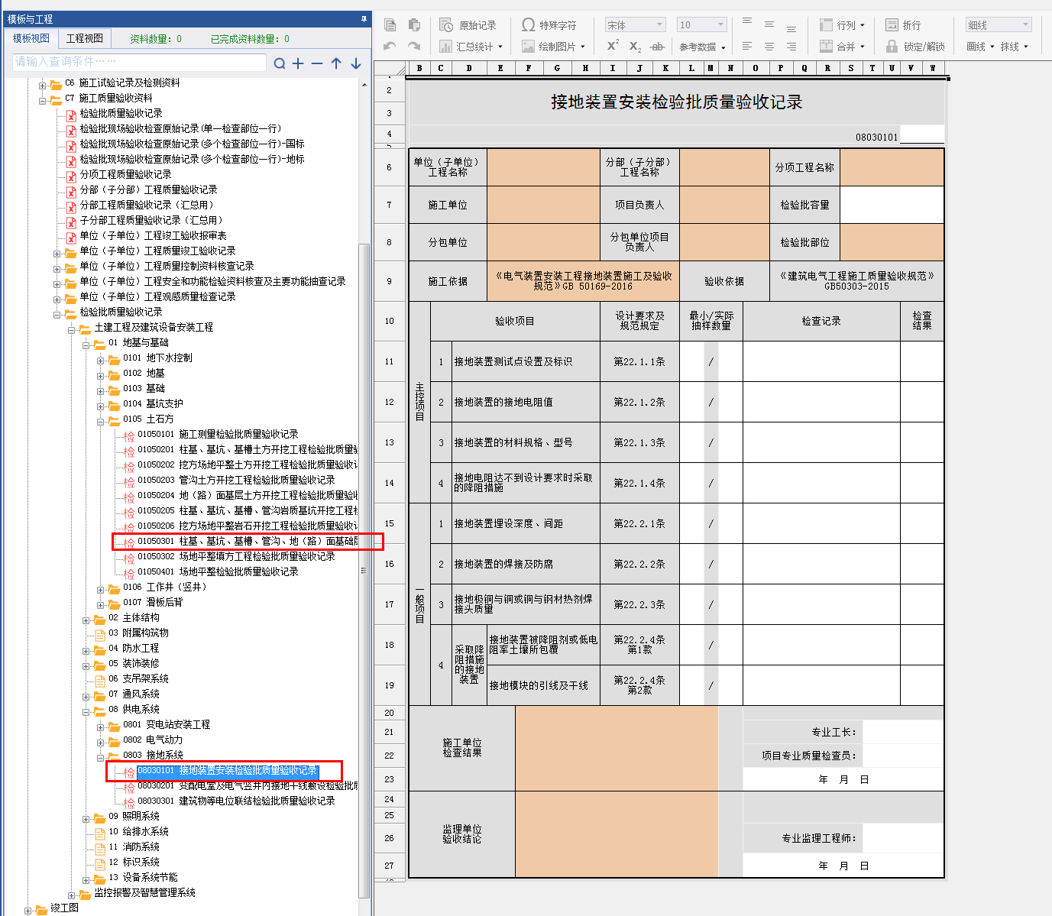1052x916 pixels.
Task: Select 08030301 建筑物等电位联结 record
Action: [236, 801]
